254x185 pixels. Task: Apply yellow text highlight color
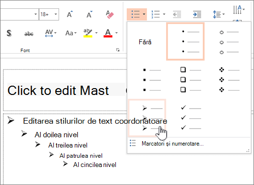(x=88, y=33)
